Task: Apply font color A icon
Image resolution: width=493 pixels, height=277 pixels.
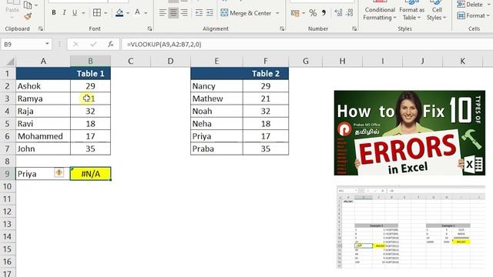Action: (x=137, y=12)
